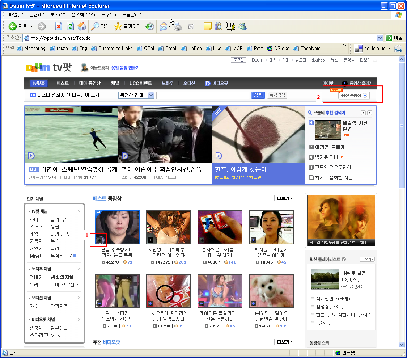Click the page vertical scrollbar down arrow
This screenshot has height=358, width=407.
tap(402, 345)
